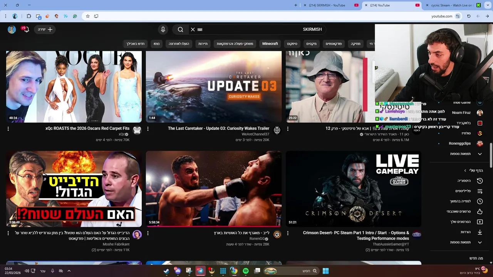Show hidden system tray icons
Image resolution: width=493 pixels, height=277 pixels.
(69, 271)
